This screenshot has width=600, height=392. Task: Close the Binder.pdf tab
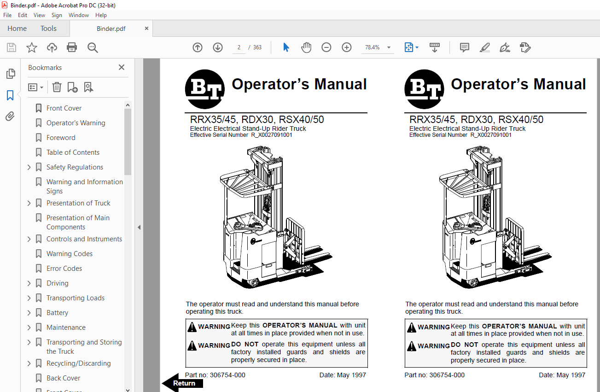click(146, 29)
